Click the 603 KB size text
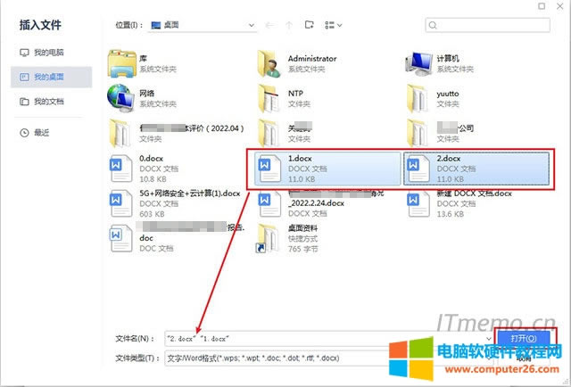 pos(152,214)
